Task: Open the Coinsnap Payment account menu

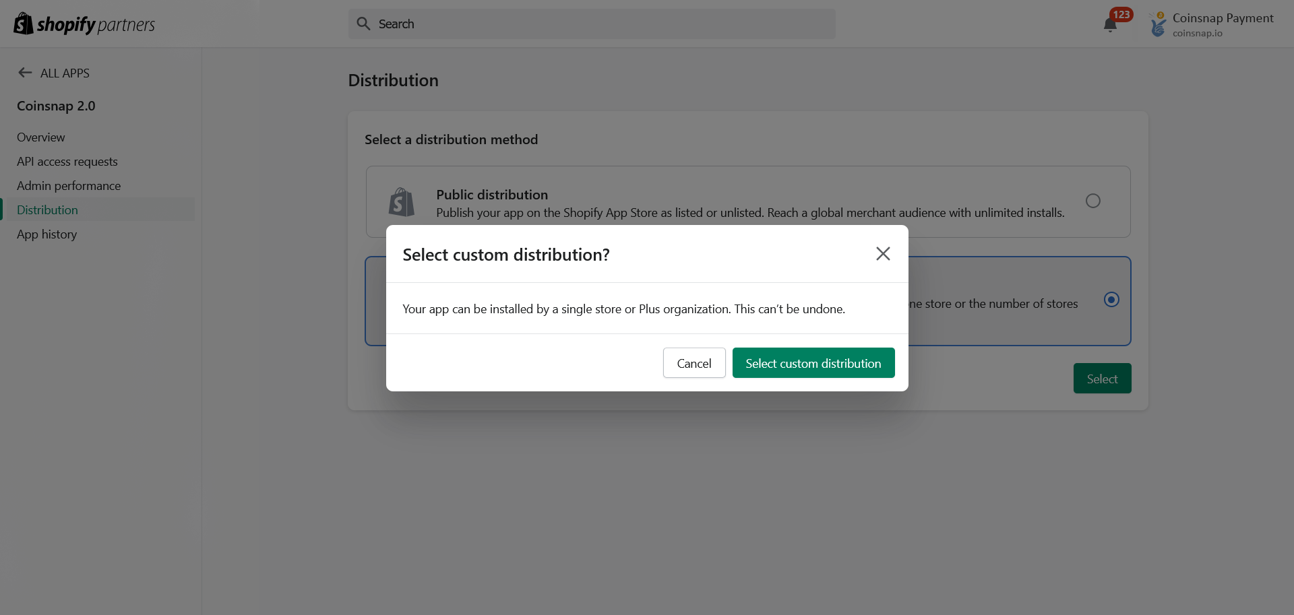Action: tap(1223, 24)
